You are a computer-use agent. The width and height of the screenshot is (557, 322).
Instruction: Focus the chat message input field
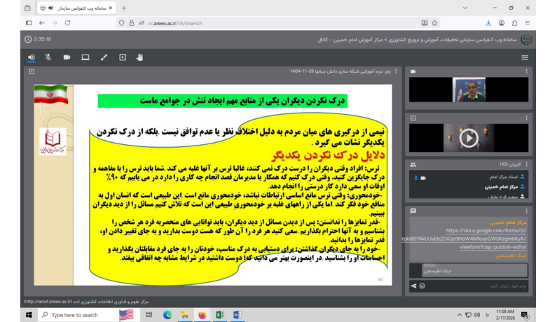(478, 286)
